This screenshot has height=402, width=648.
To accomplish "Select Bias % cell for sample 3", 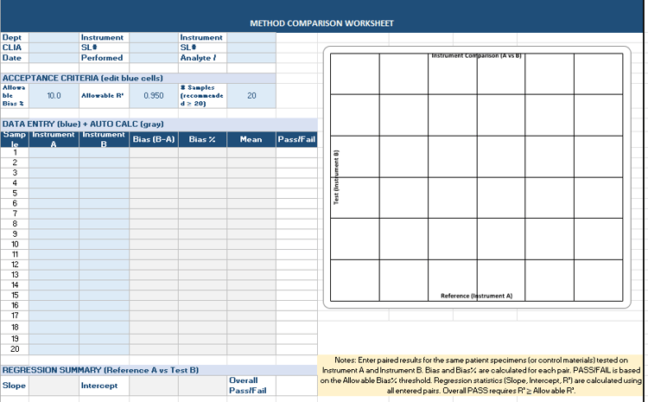I will point(202,173).
